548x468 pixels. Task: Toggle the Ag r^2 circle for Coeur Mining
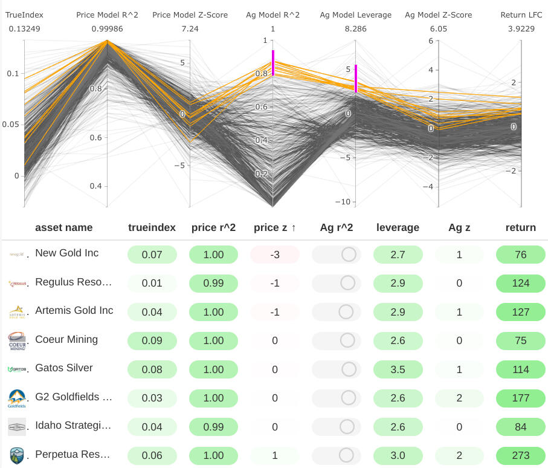[347, 340]
